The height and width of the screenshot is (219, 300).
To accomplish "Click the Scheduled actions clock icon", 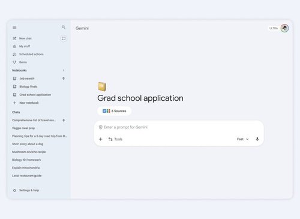I will pos(14,54).
